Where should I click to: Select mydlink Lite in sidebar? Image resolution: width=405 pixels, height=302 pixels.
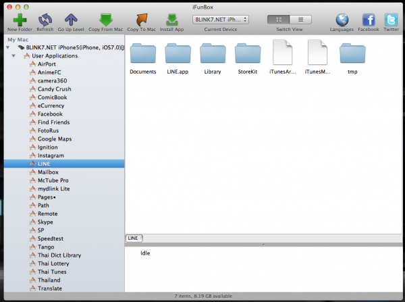pos(64,188)
